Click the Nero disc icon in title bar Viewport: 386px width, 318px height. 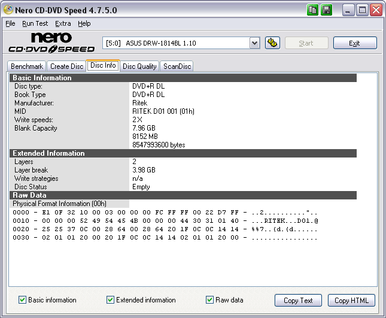[8, 10]
